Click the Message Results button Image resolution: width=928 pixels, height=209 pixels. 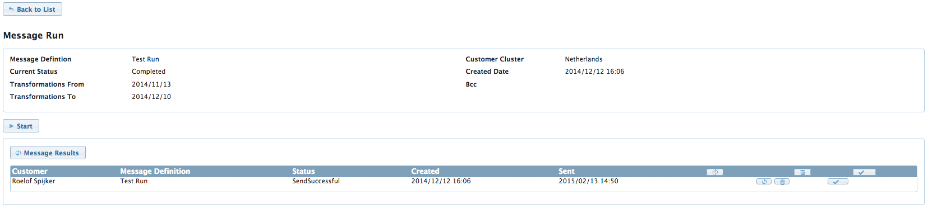48,153
